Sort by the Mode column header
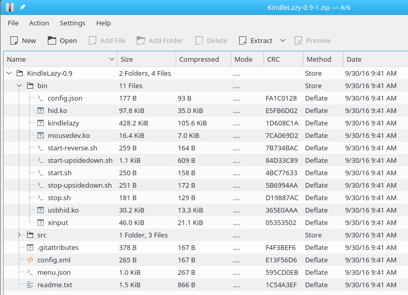This screenshot has height=295, width=408. click(x=247, y=59)
